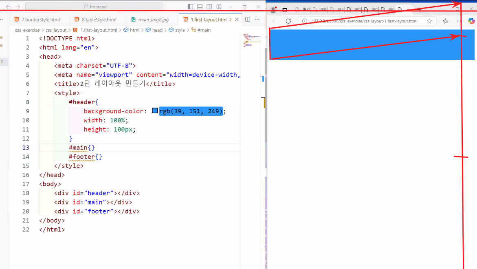477x269 pixels.
Task: Go back in VS Code navigation history
Action: coord(8,7)
